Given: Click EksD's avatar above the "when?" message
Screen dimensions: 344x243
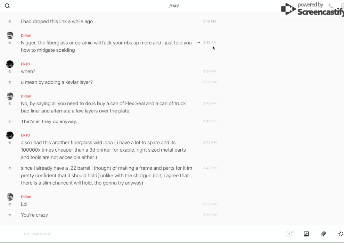Looking at the screenshot, I should (x=10, y=64).
